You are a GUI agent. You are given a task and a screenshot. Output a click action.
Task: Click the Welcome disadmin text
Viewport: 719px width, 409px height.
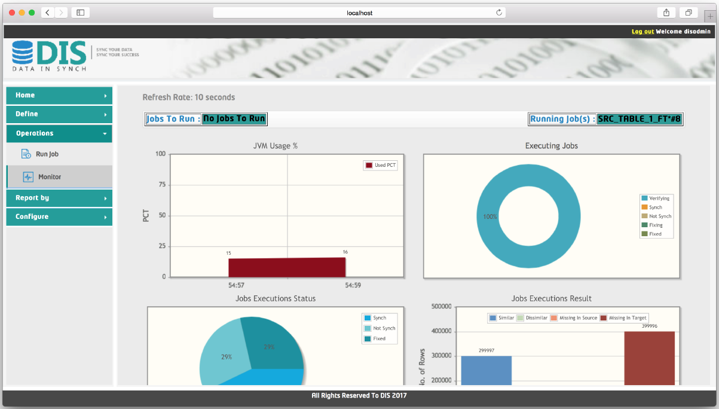[683, 31]
